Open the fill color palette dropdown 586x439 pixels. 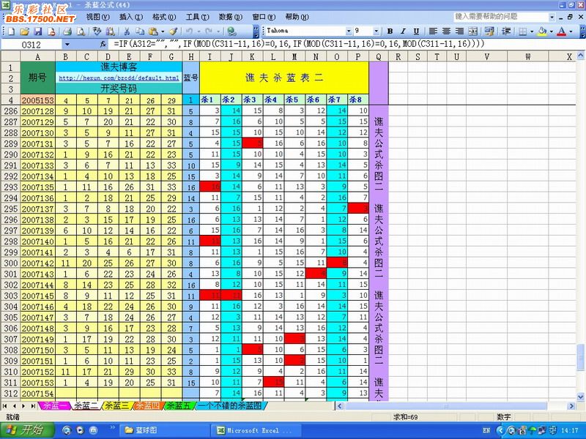[551, 31]
